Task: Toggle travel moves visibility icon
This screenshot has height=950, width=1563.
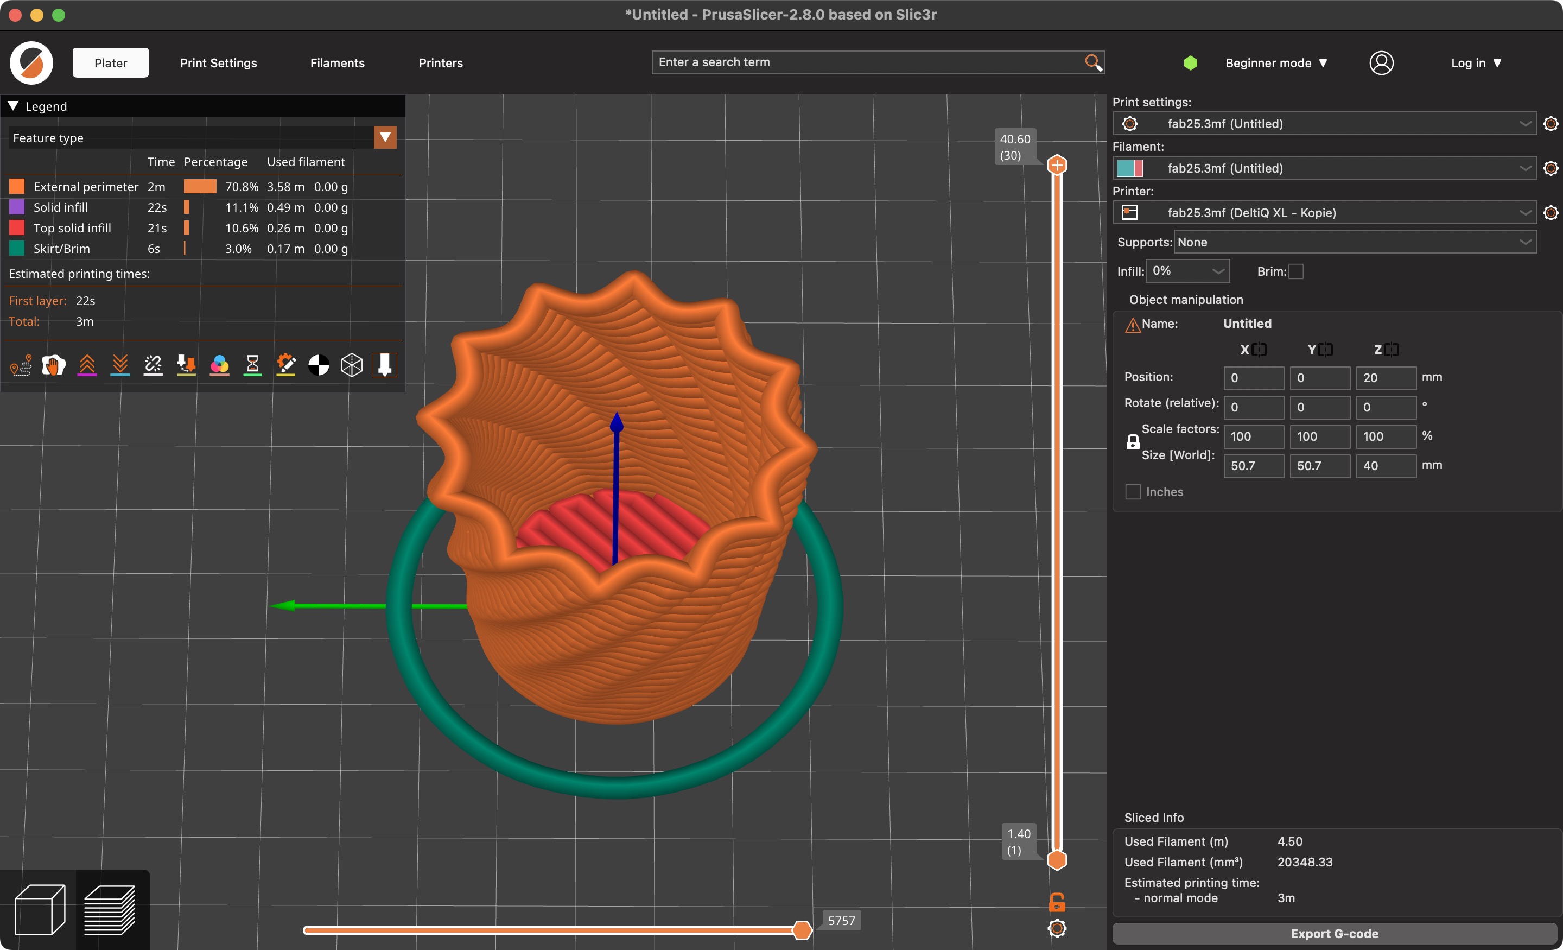Action: 21,365
